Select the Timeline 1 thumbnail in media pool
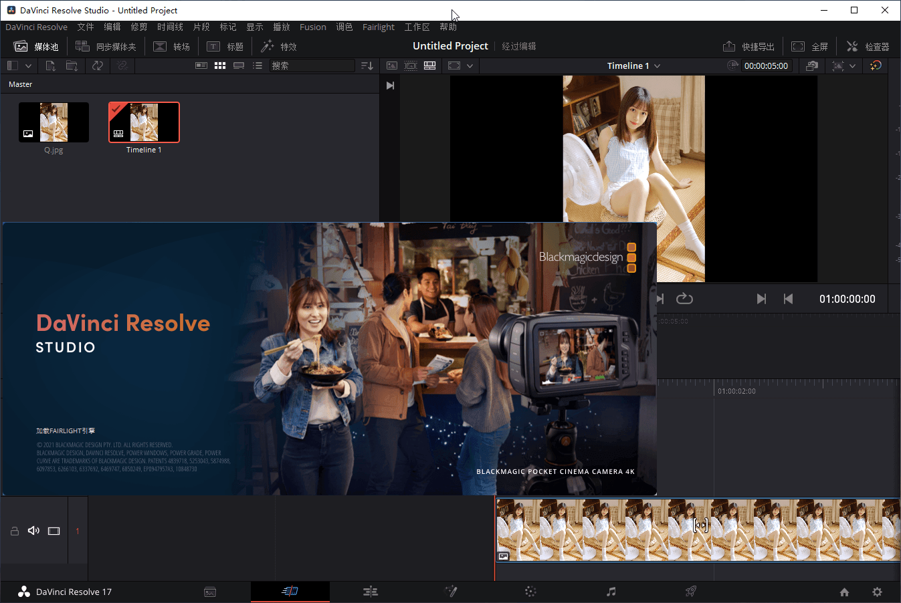 coord(144,122)
